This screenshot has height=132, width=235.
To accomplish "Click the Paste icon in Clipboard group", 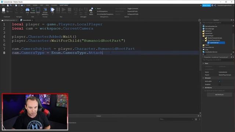I will pyautogui.click(x=3, y=10).
